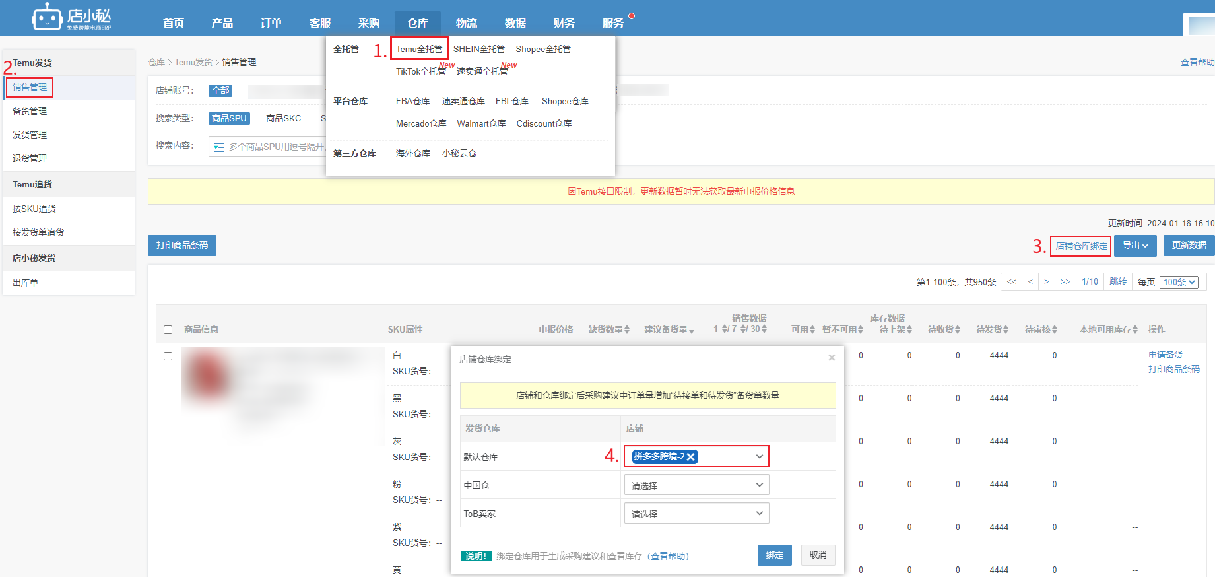Image resolution: width=1215 pixels, height=577 pixels.
Task: Click the 跳转 page jump button
Action: (x=1118, y=282)
